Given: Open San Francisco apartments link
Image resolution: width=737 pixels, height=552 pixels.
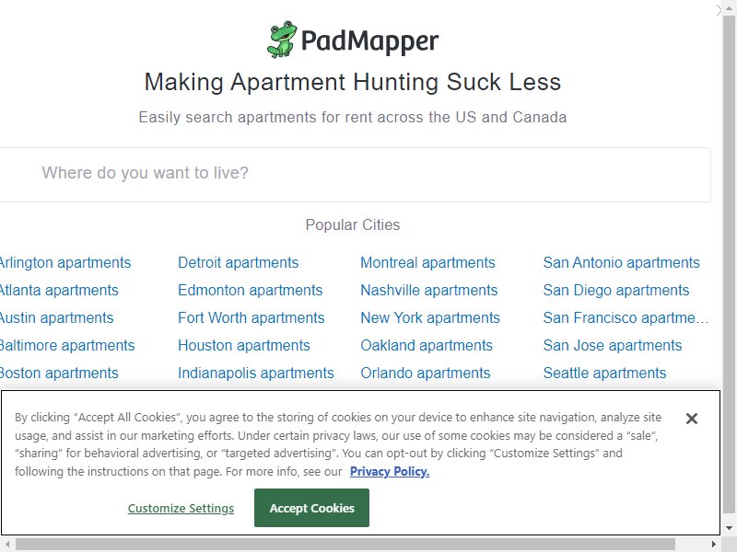Looking at the screenshot, I should 626,317.
